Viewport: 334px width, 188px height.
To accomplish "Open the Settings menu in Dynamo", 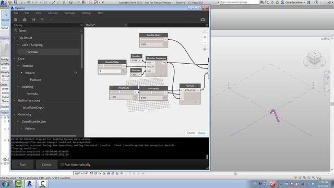I will coord(87,13).
